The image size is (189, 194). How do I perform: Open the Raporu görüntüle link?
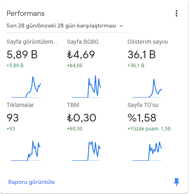(32, 182)
